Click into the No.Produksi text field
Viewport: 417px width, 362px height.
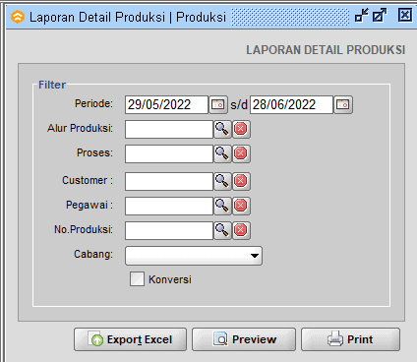[x=169, y=230]
